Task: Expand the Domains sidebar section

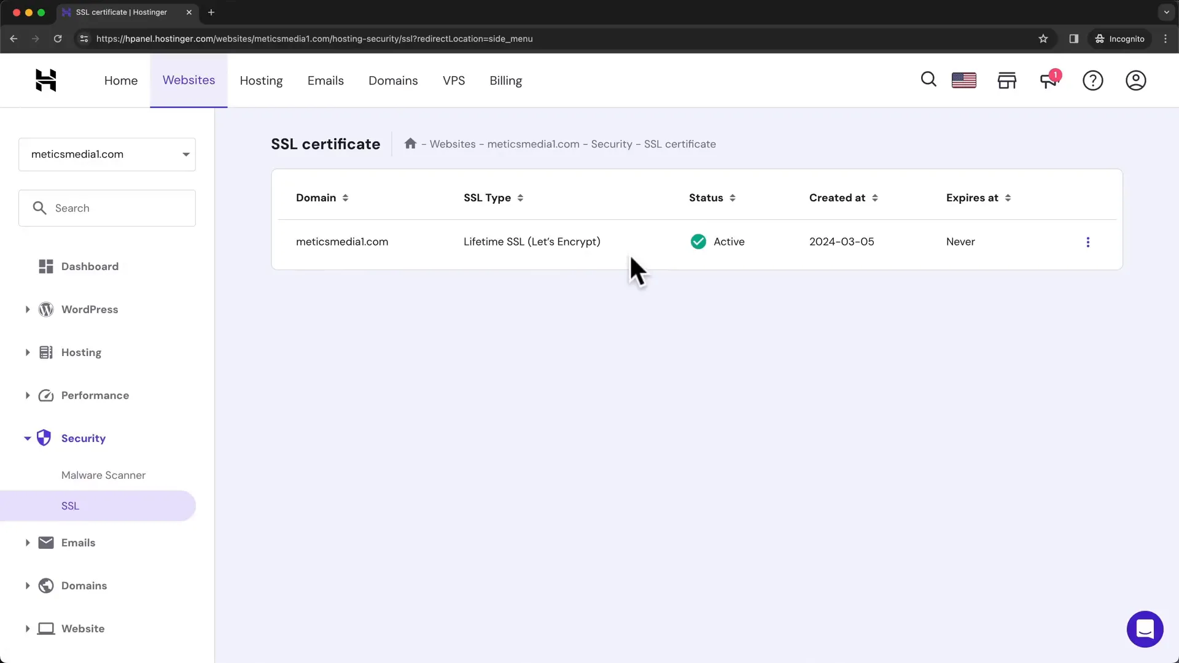Action: (28, 586)
